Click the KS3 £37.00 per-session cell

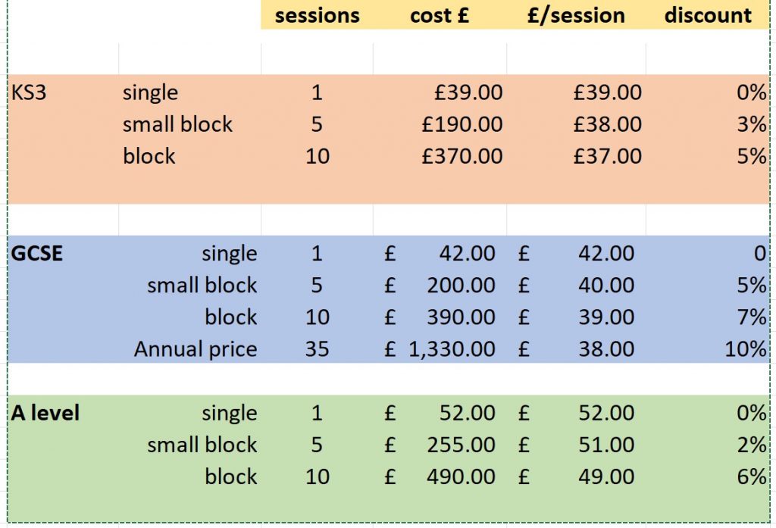click(x=607, y=156)
